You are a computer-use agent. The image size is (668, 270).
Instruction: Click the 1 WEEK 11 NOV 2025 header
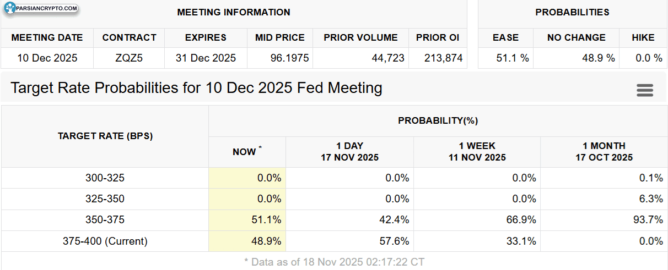coord(477,152)
